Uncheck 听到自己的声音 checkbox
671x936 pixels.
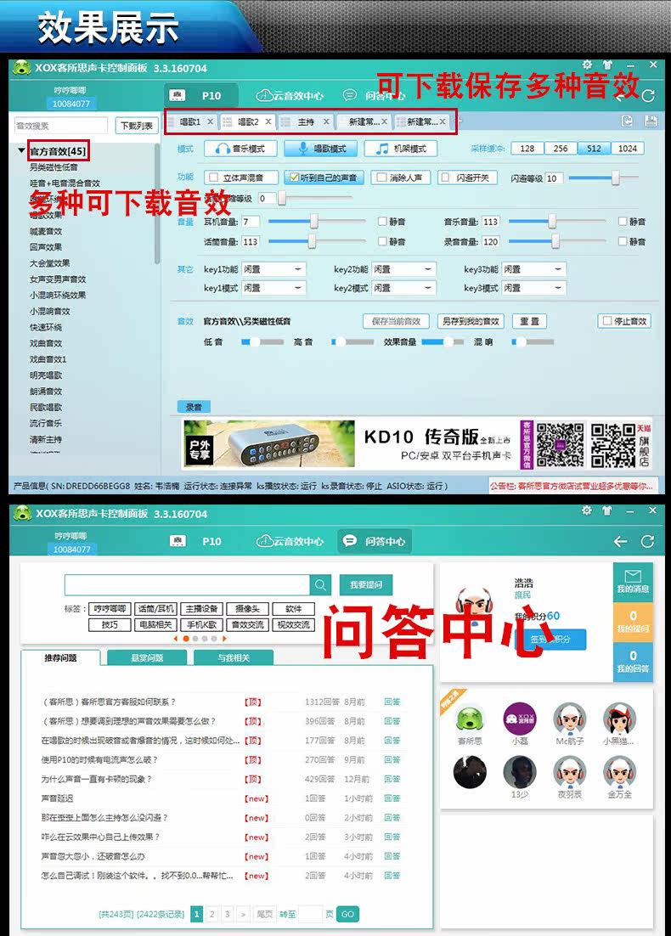pos(294,178)
